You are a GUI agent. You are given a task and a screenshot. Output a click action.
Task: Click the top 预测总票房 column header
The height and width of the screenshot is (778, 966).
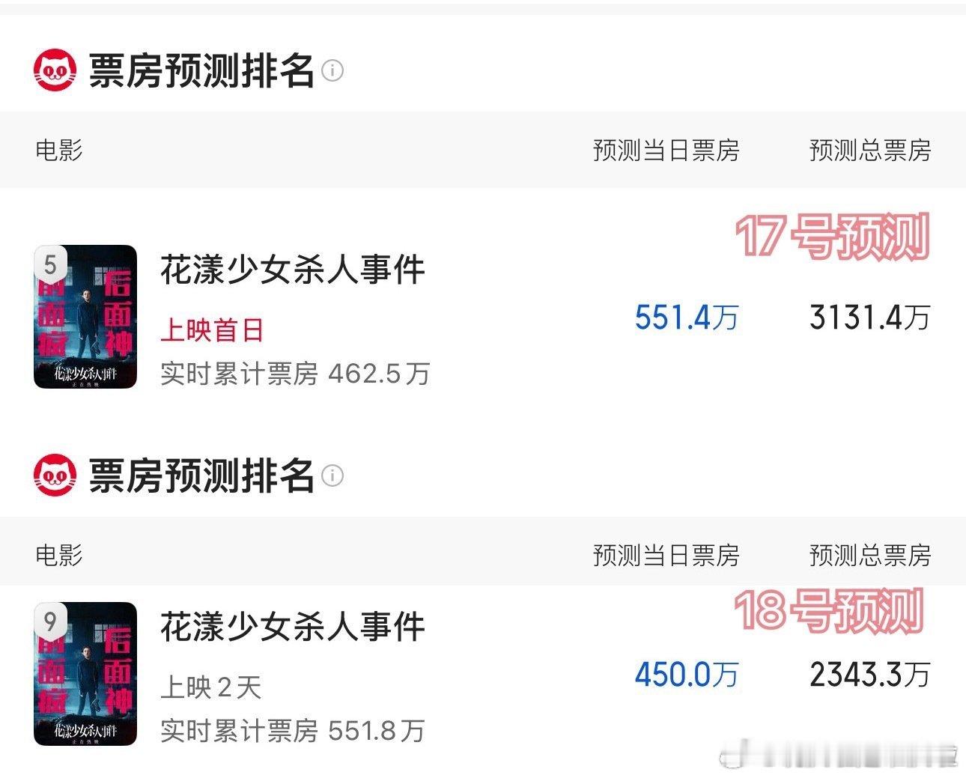870,151
